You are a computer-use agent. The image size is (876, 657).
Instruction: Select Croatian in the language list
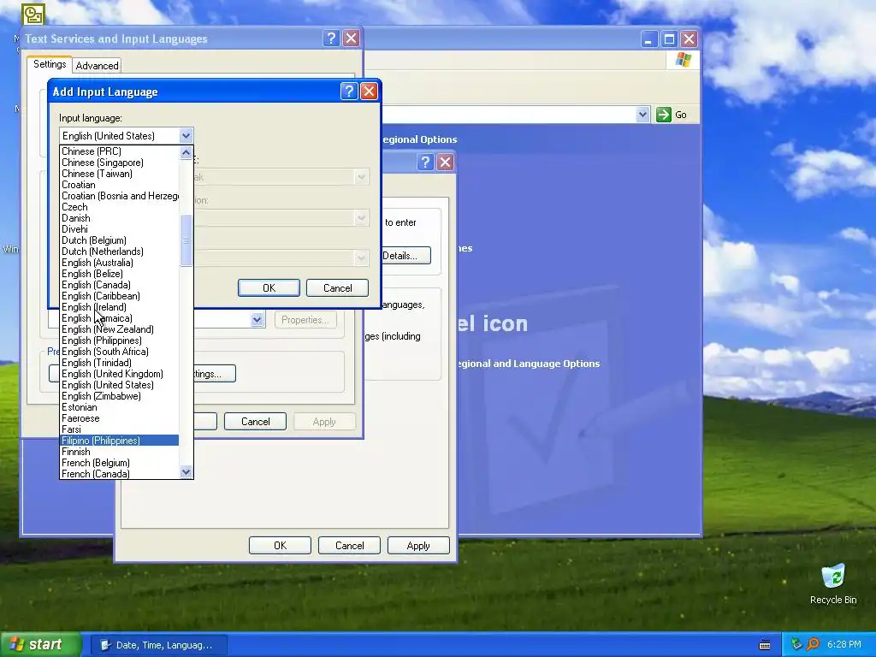(x=120, y=185)
